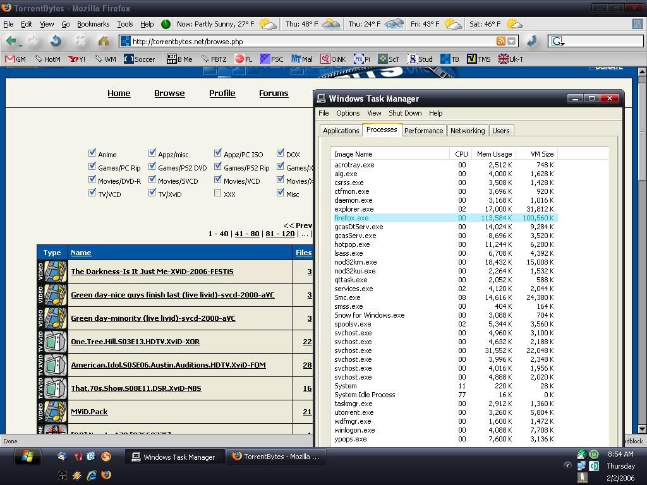Screen dimensions: 647x485
Task: Uncheck the Anime category checkbox
Action: tap(92, 153)
